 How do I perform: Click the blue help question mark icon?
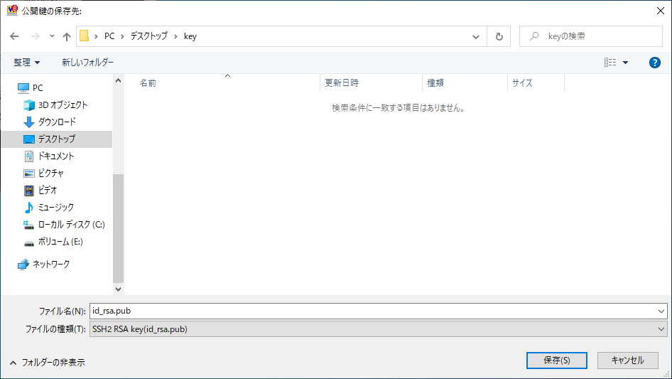point(655,63)
